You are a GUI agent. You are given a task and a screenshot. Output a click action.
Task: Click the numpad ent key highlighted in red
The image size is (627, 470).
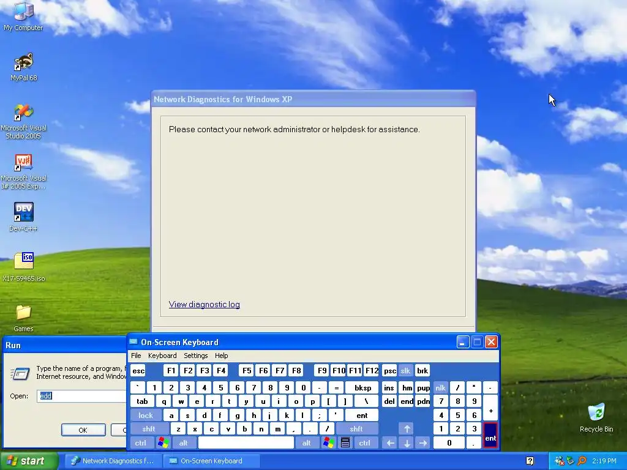point(490,436)
